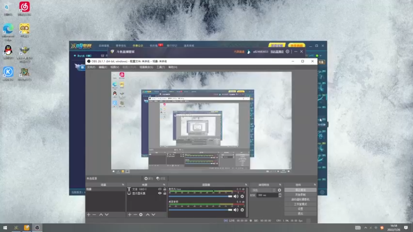This screenshot has width=413, height=232.
Task: Open the 文件(F) menu in OBS
Action: click(91, 67)
